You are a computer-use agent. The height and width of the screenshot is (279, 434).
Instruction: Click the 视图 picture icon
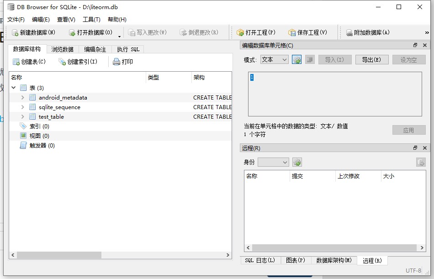(23, 136)
